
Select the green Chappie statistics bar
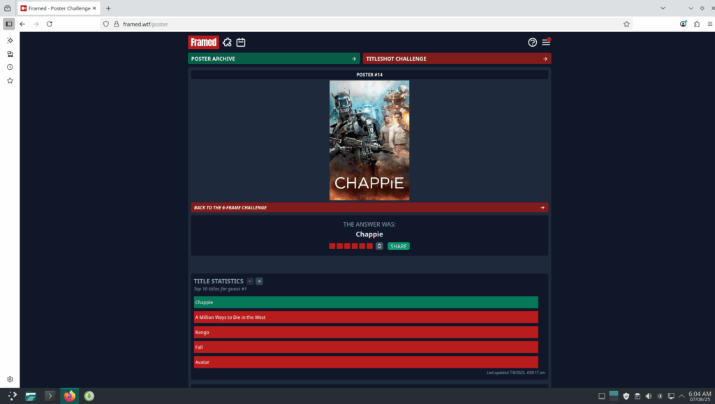(x=366, y=302)
